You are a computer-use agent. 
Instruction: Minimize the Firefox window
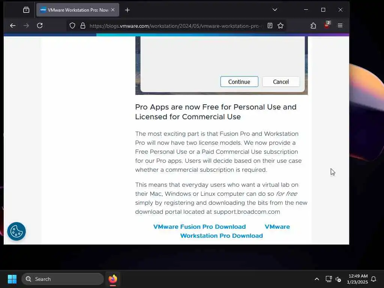click(x=306, y=10)
